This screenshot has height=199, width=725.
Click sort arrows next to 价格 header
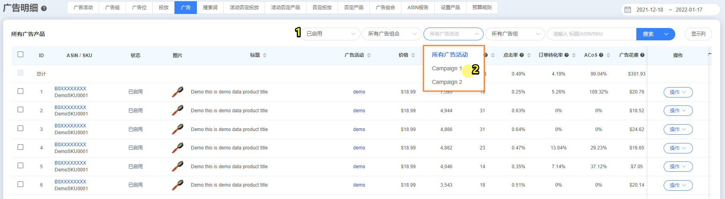pyautogui.click(x=413, y=55)
